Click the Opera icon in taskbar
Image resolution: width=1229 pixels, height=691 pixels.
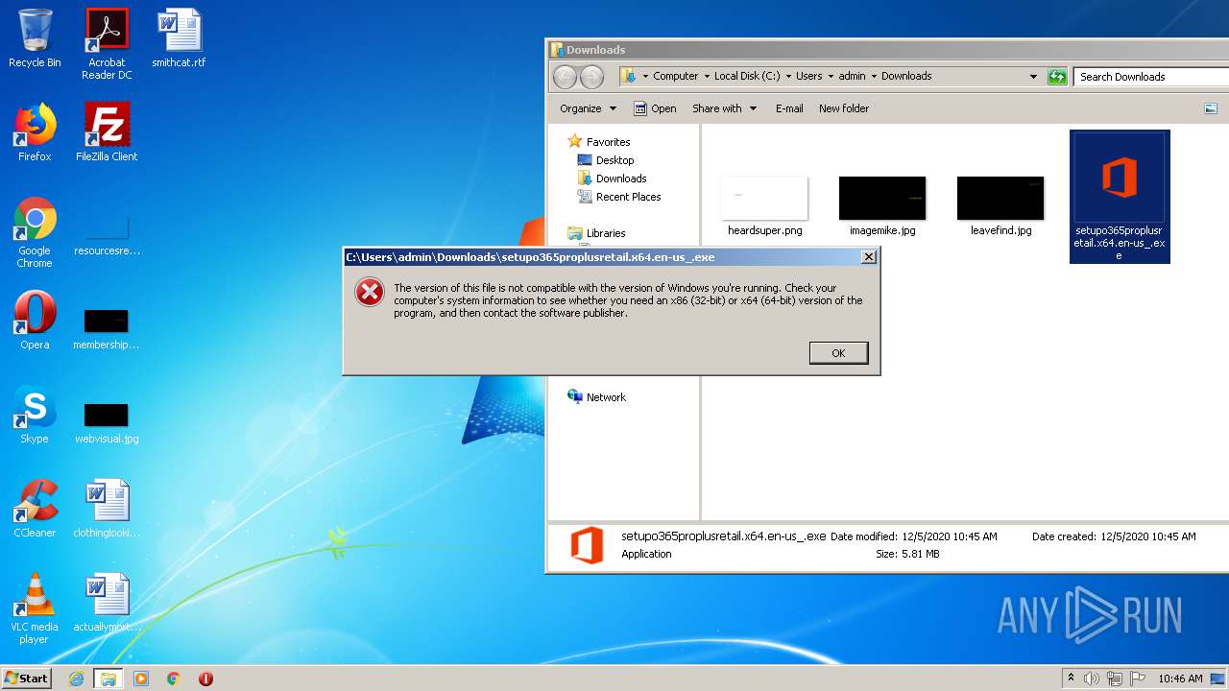pyautogui.click(x=205, y=679)
